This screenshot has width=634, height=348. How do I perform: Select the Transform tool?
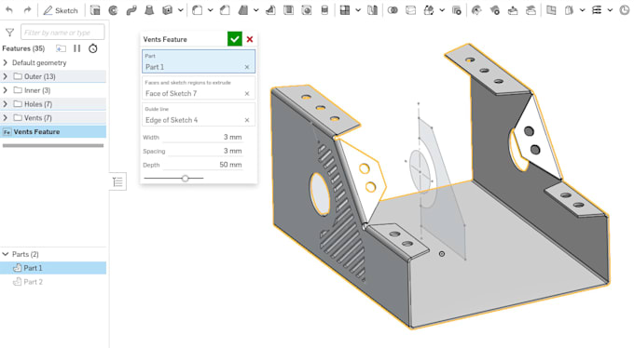[429, 10]
